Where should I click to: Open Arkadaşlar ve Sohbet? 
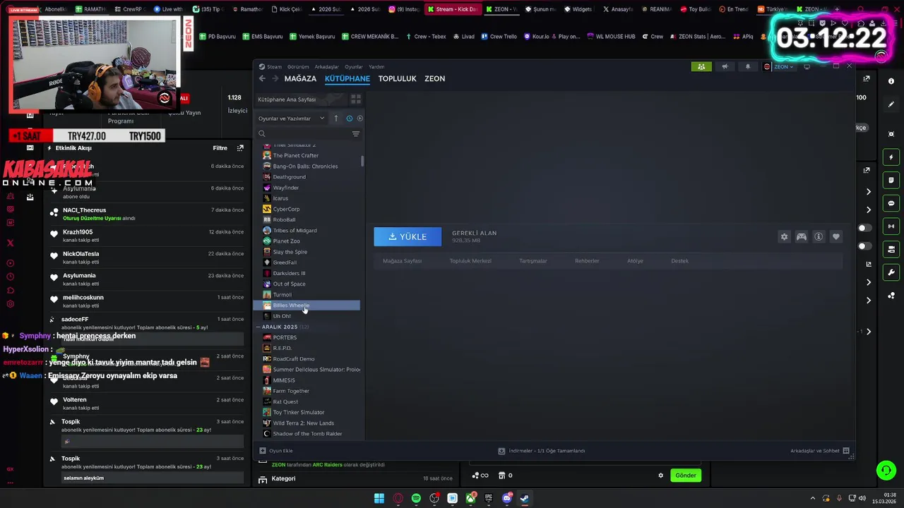click(820, 451)
